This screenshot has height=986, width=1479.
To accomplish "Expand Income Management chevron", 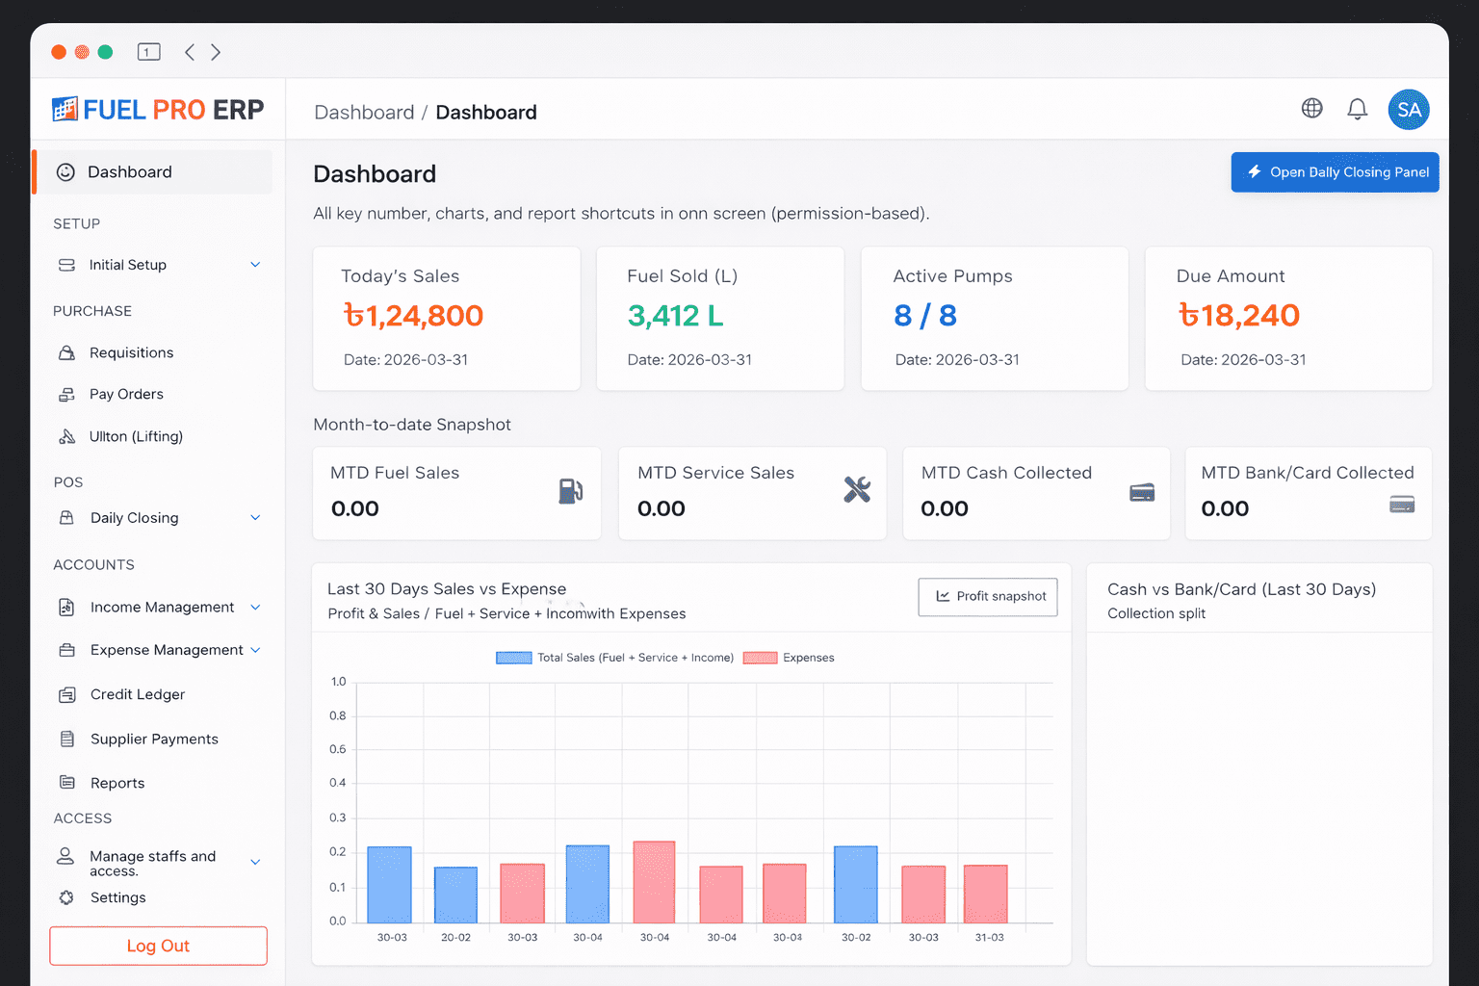I will point(255,608).
